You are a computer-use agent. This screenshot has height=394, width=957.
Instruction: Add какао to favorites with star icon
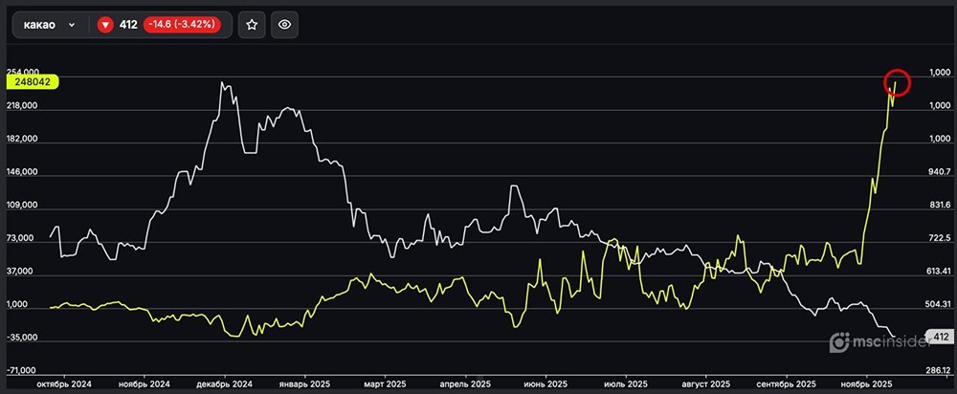(x=252, y=26)
